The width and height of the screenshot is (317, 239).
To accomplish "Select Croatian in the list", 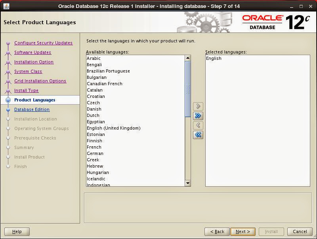I will point(136,96).
